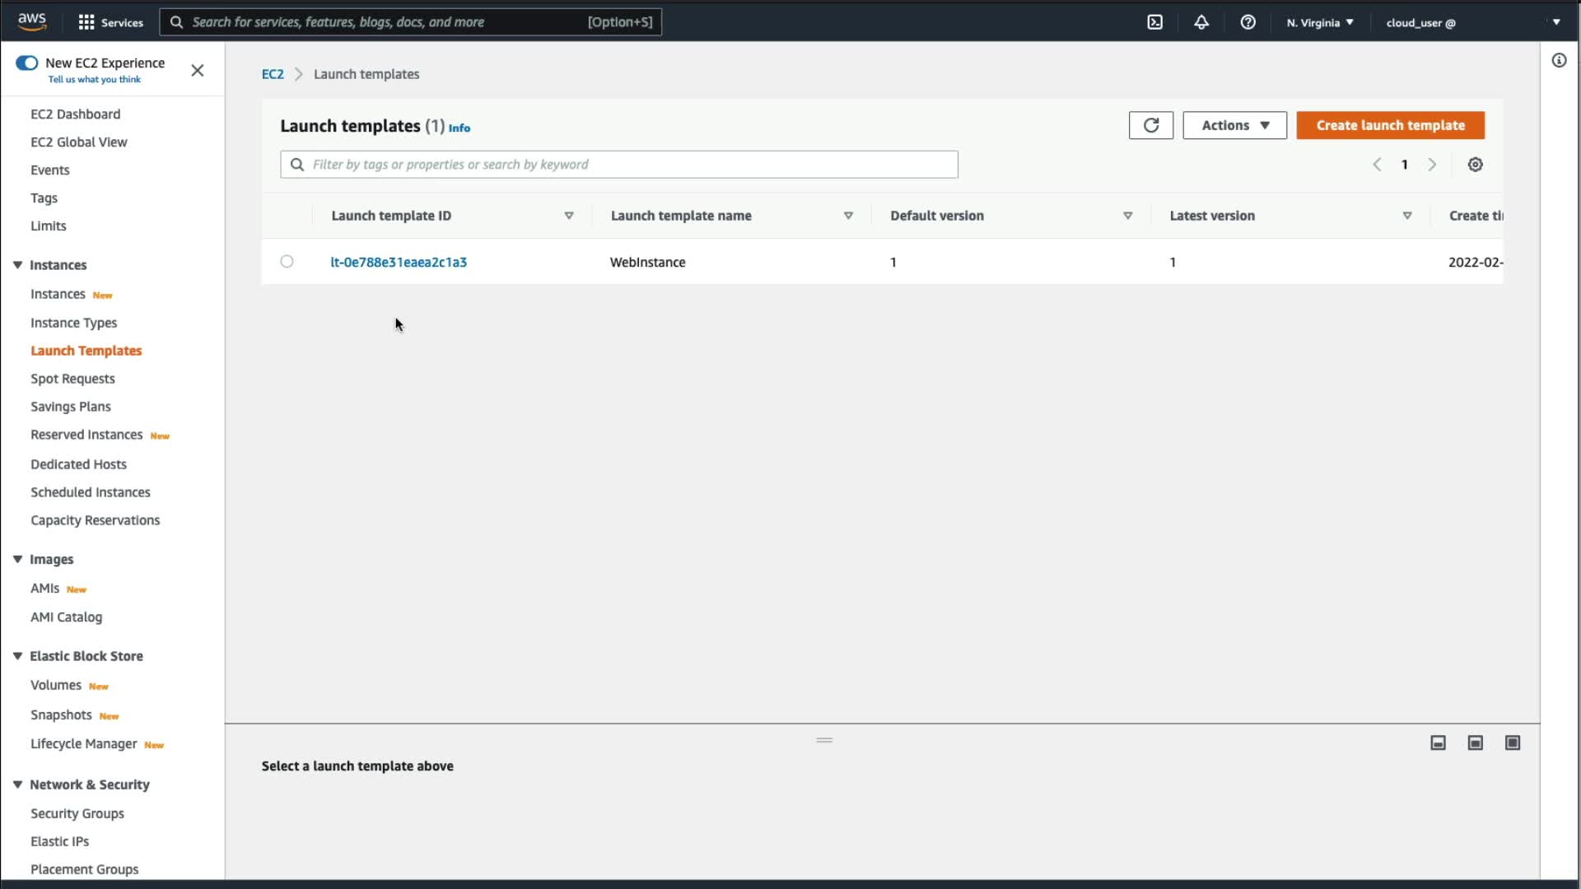Open the help question mark icon
The image size is (1581, 889).
tap(1248, 22)
